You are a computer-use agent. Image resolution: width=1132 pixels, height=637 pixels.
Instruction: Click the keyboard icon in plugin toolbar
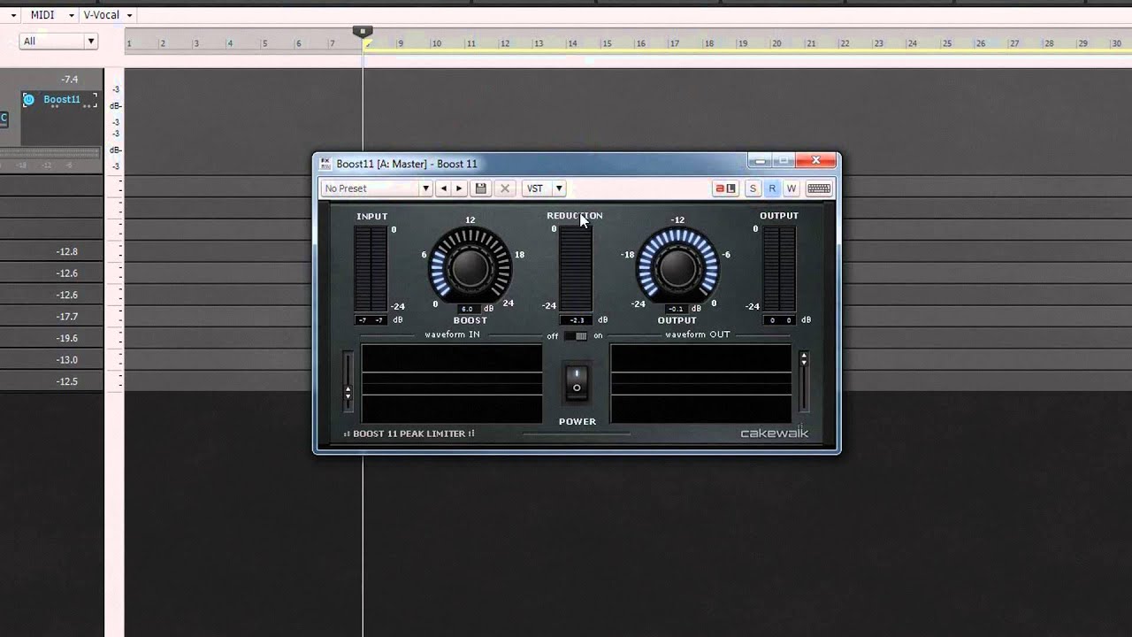point(819,188)
